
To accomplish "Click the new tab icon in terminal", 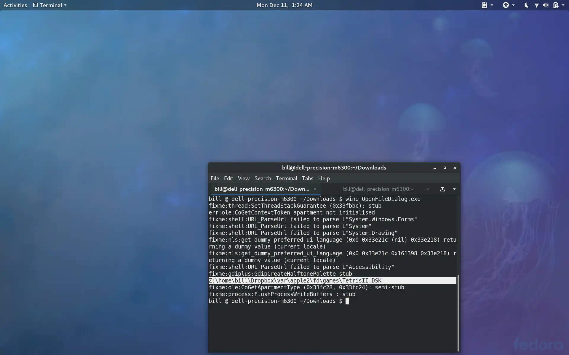I will (x=442, y=188).
